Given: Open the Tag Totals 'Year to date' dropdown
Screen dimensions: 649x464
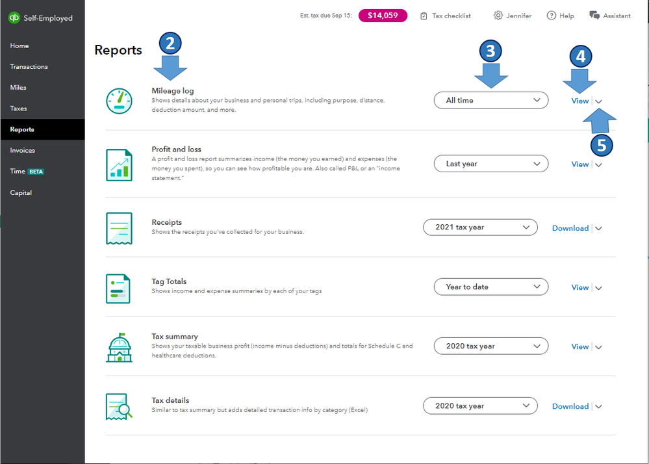Looking at the screenshot, I should (x=491, y=287).
